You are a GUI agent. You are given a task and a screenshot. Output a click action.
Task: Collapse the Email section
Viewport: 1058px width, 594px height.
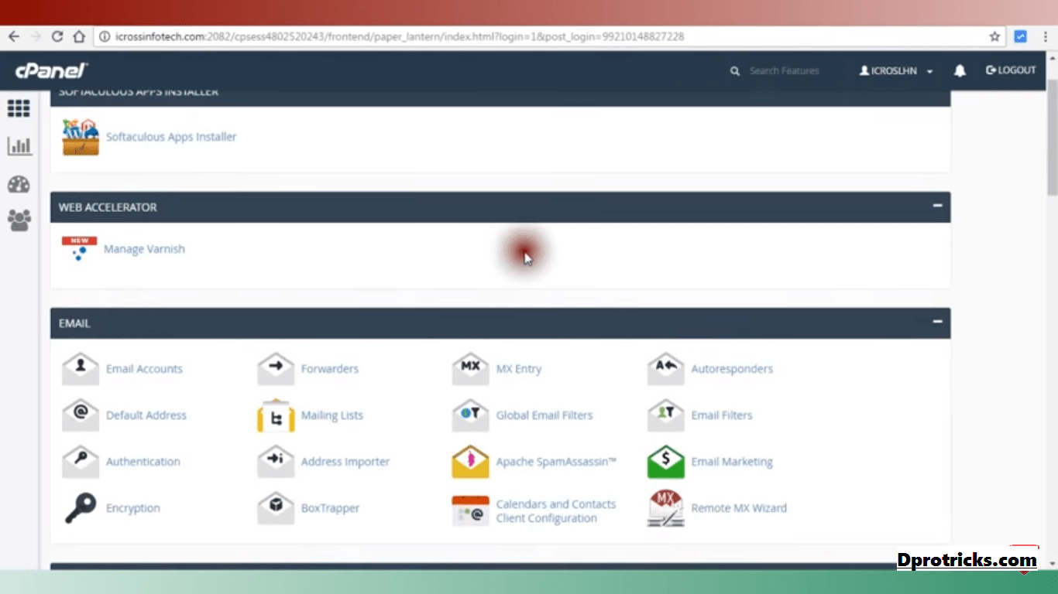937,322
